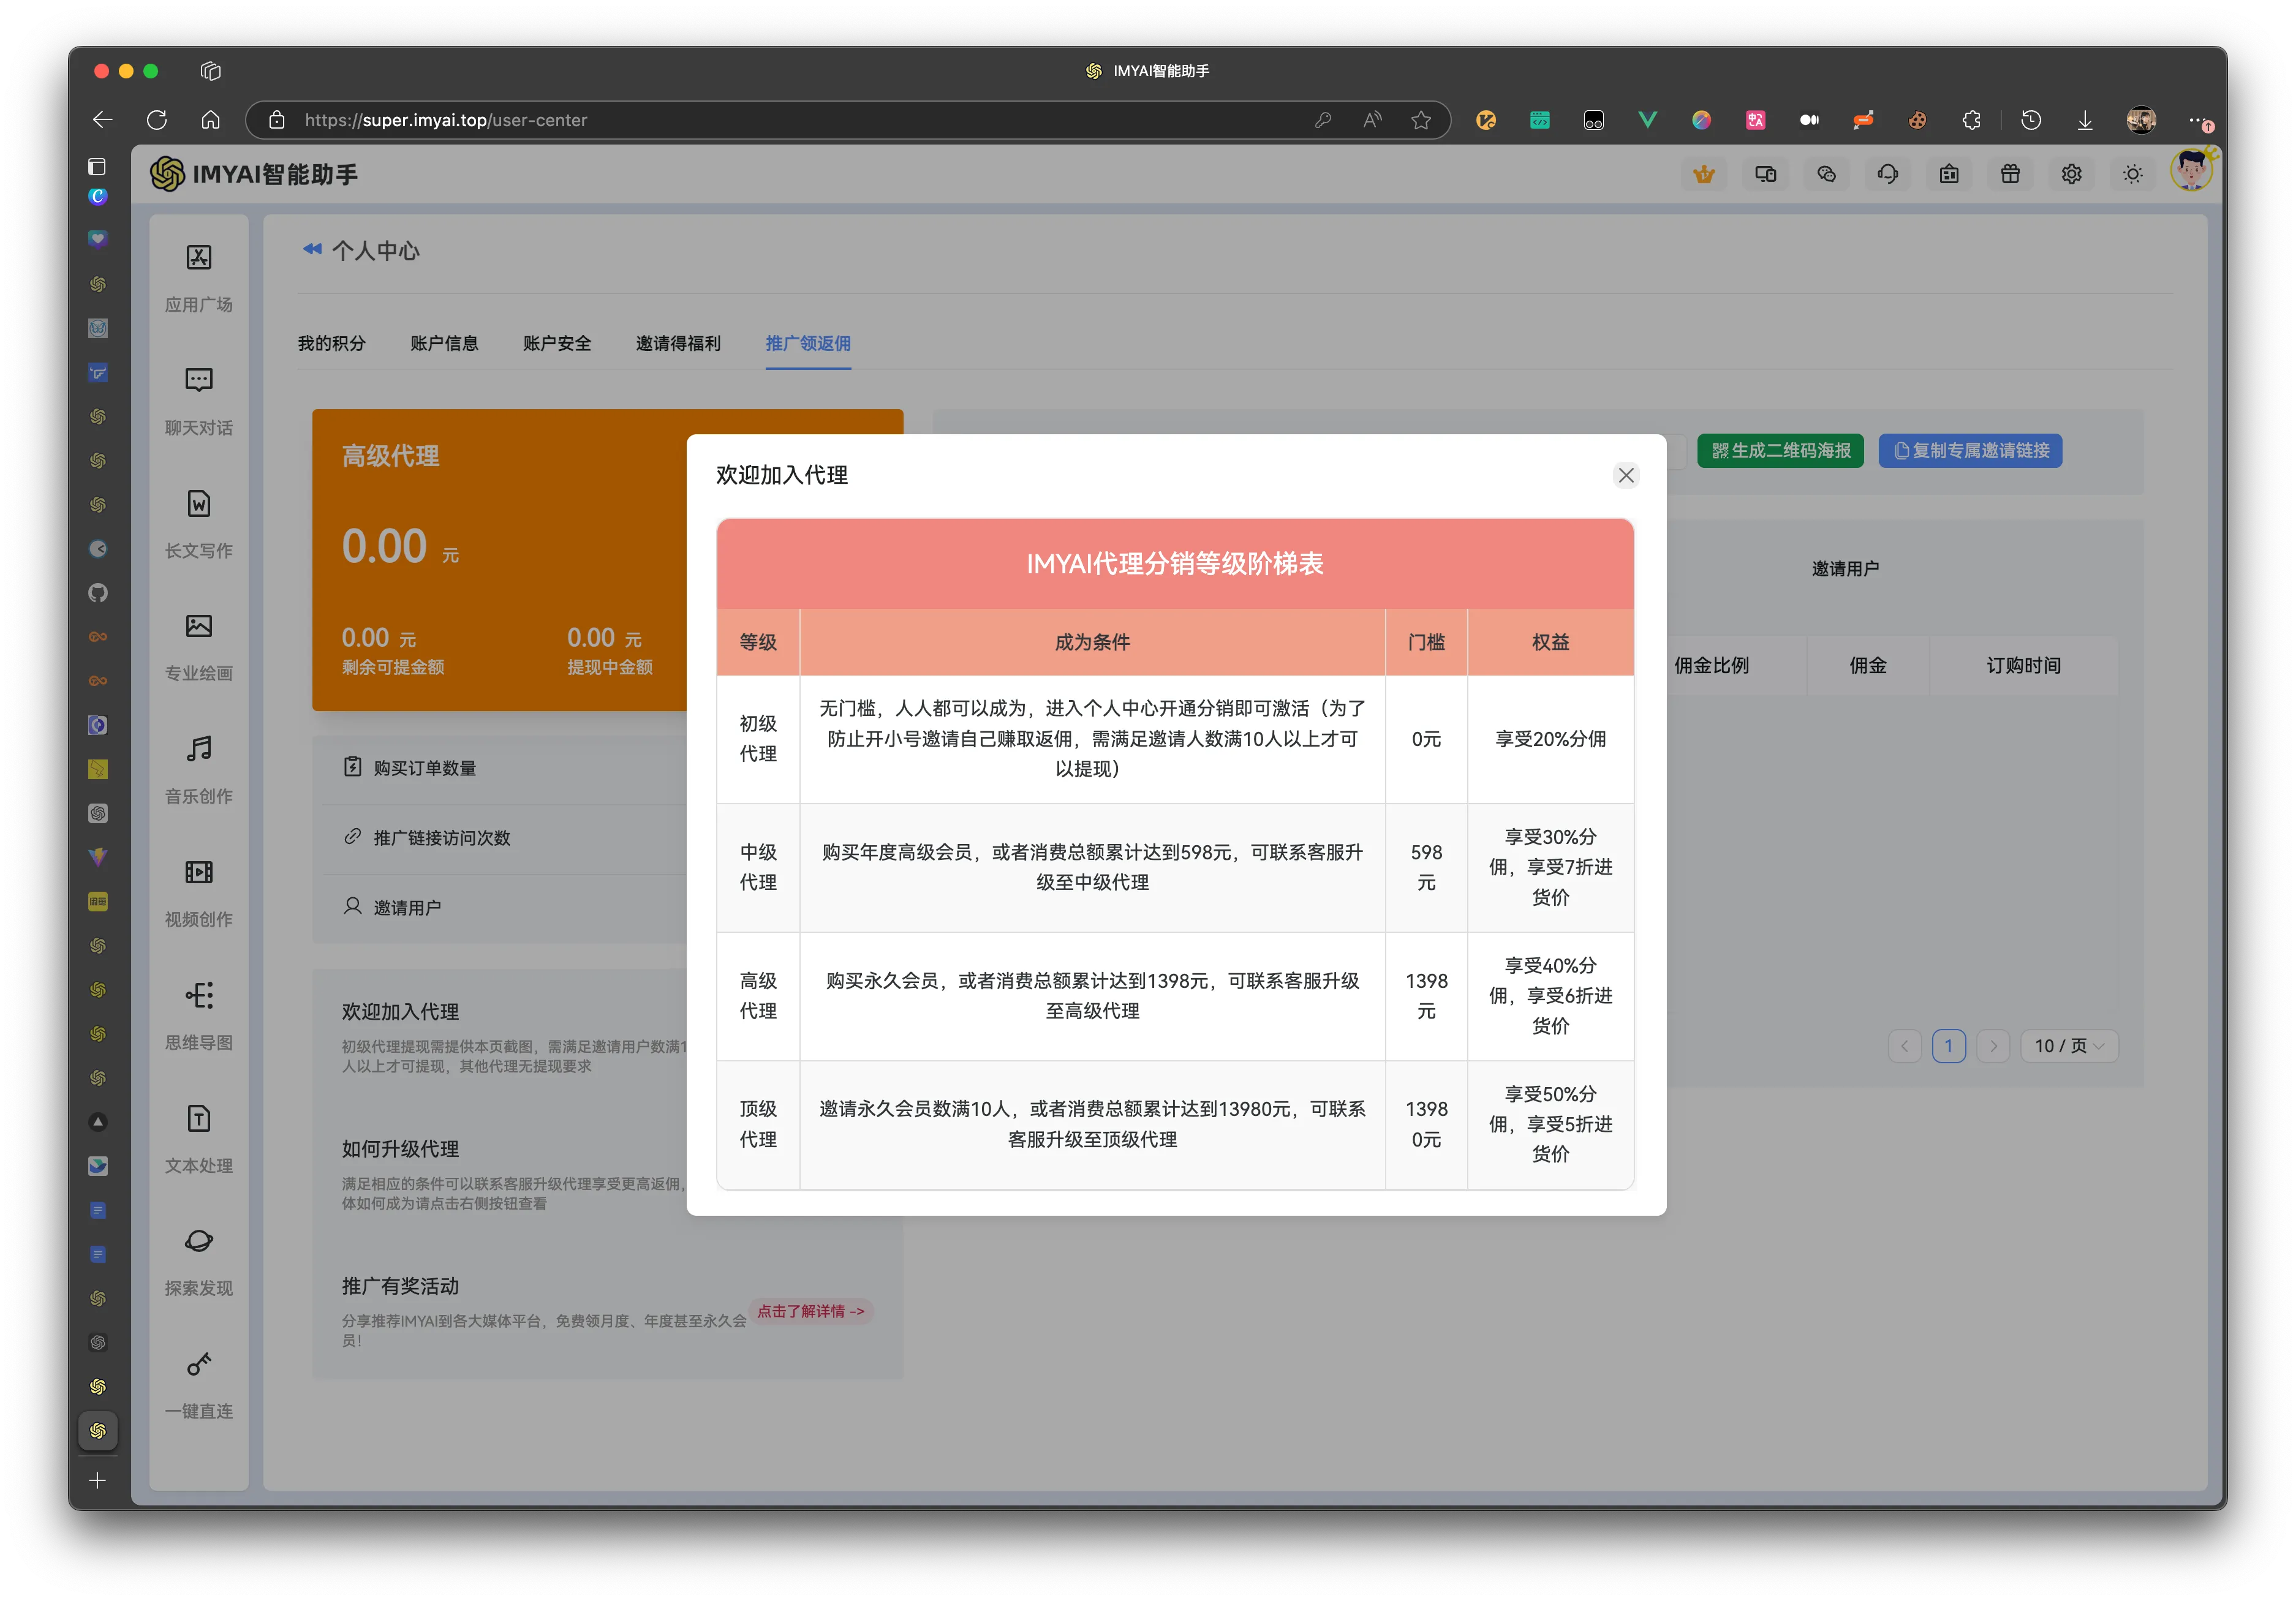2296x1601 pixels.
Task: Open browser profile avatar in toolbar
Action: click(2141, 120)
